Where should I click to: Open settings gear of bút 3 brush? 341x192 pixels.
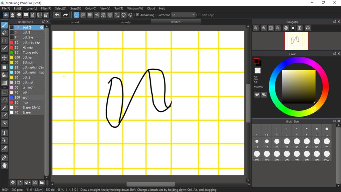tap(42, 27)
